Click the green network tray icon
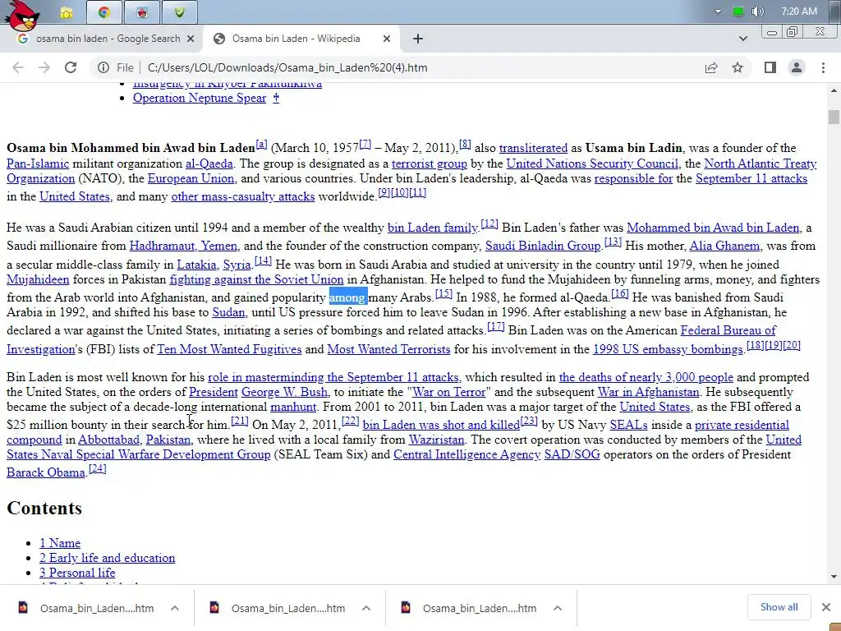The width and height of the screenshot is (841, 631). pos(738,12)
